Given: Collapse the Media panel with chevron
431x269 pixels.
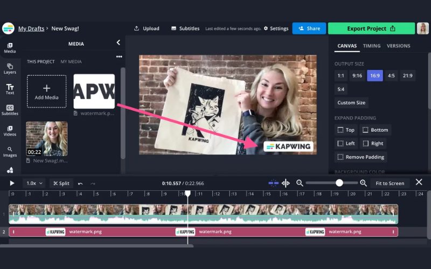Looking at the screenshot, I should point(118,43).
